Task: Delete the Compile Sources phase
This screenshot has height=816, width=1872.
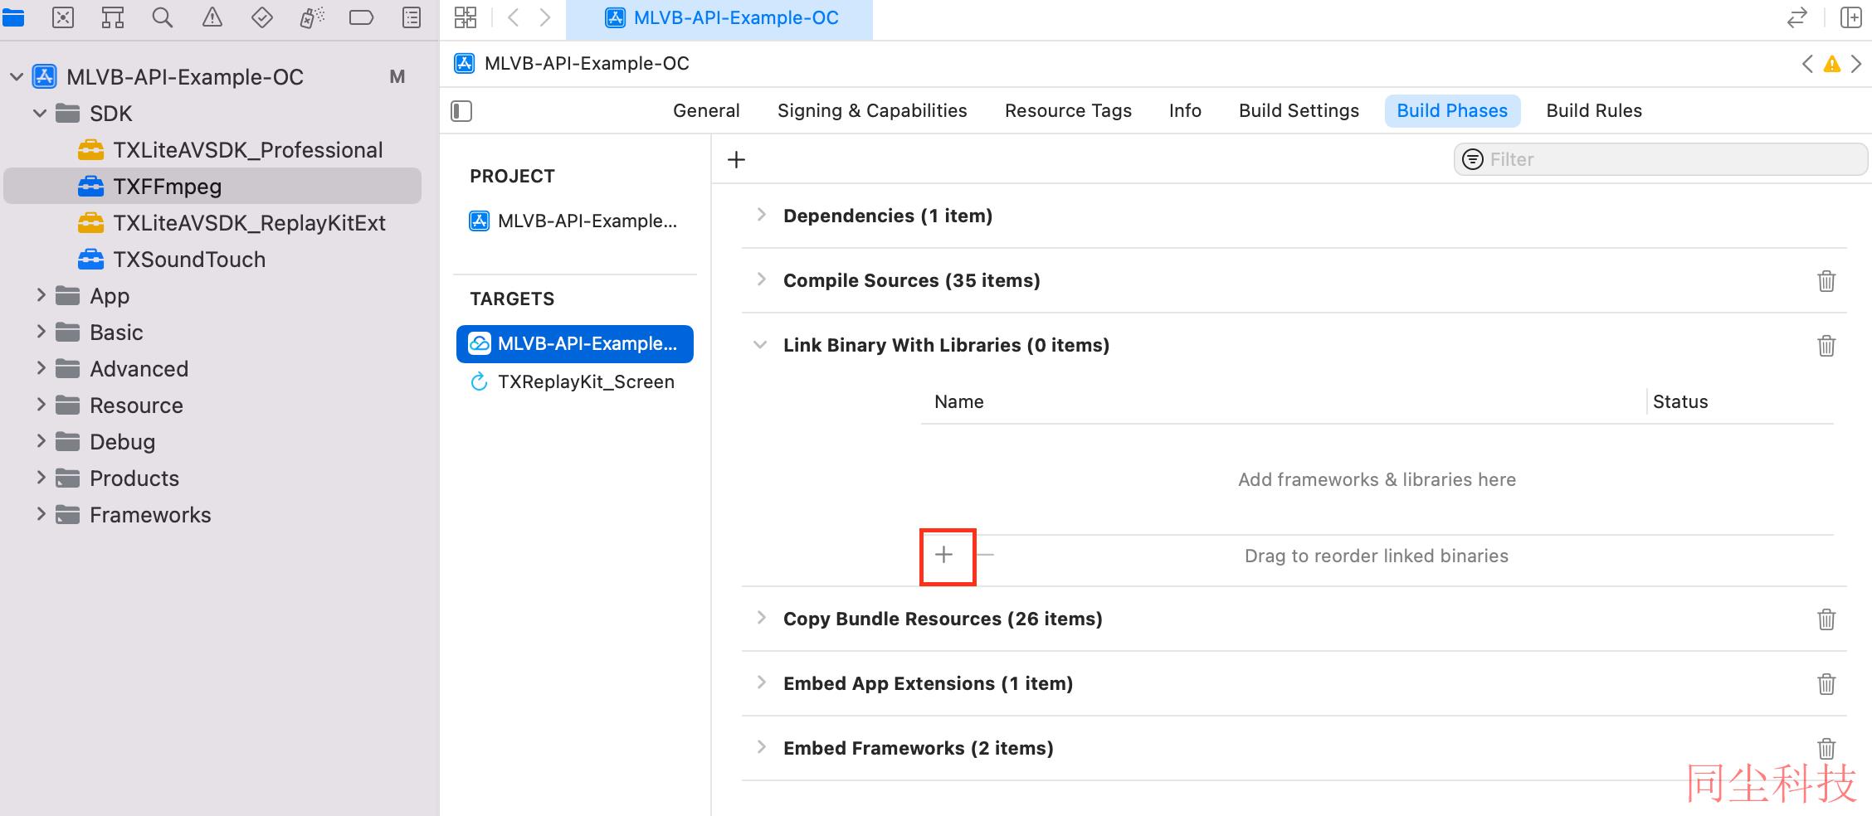Action: tap(1826, 280)
